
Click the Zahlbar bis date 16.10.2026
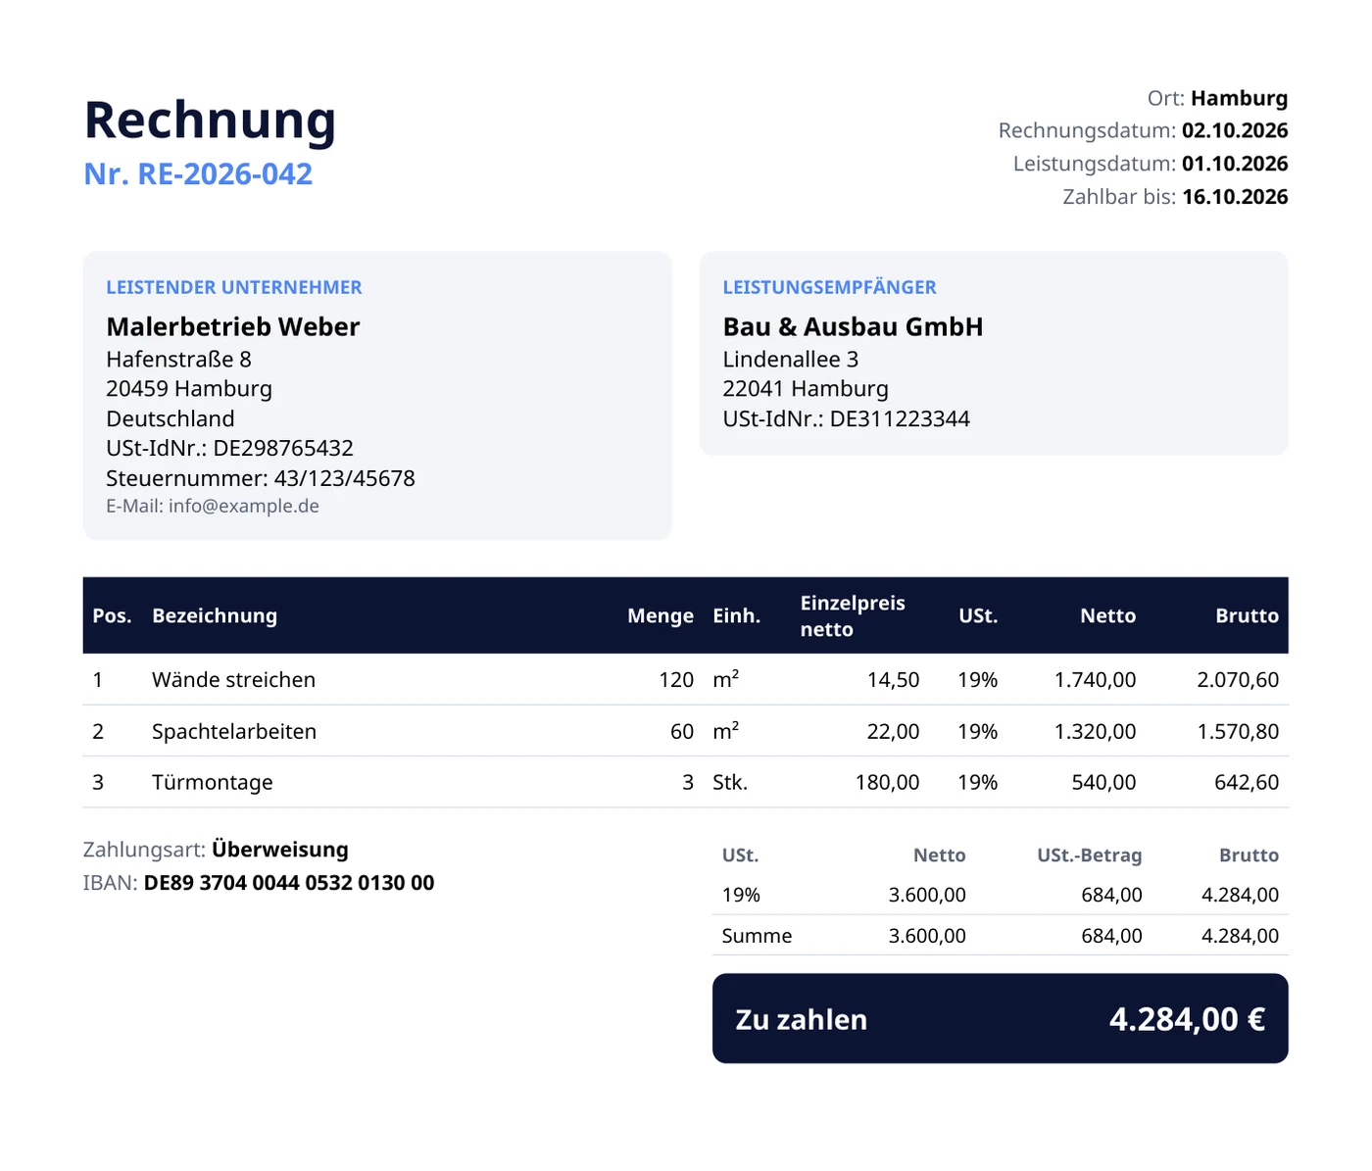[1235, 197]
